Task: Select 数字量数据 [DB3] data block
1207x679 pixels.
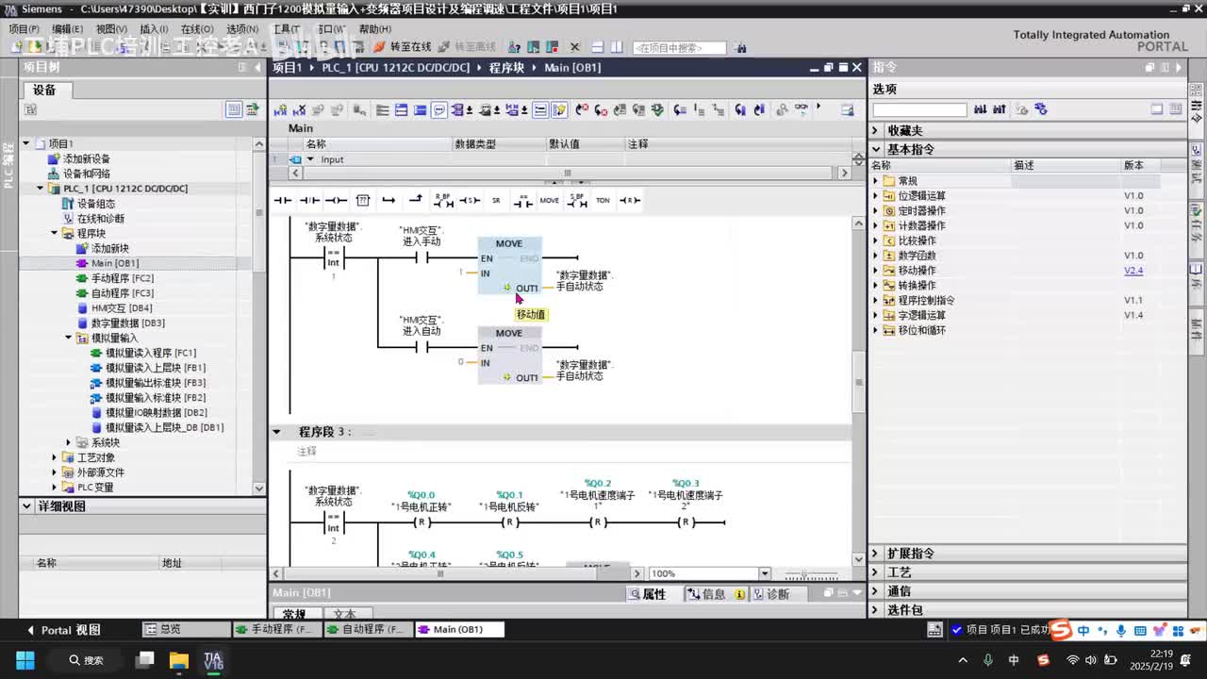Action: (x=128, y=323)
